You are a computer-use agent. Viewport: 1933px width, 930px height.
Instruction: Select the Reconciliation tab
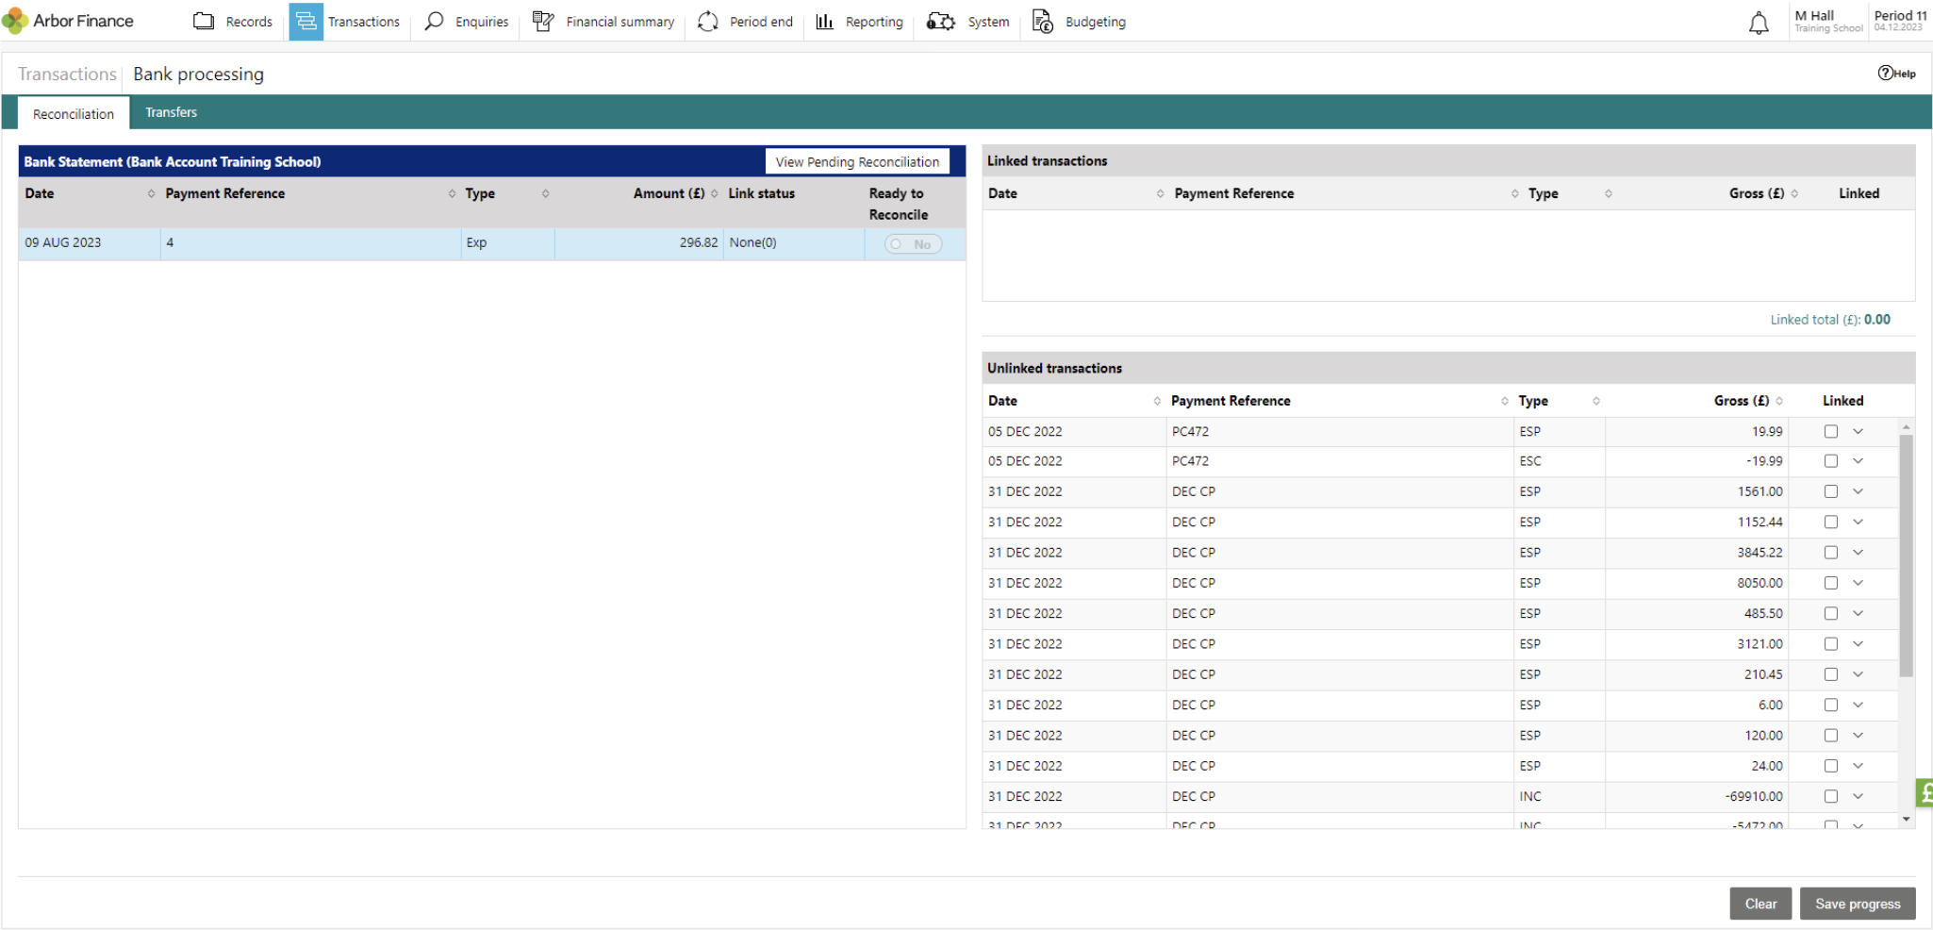(x=73, y=113)
